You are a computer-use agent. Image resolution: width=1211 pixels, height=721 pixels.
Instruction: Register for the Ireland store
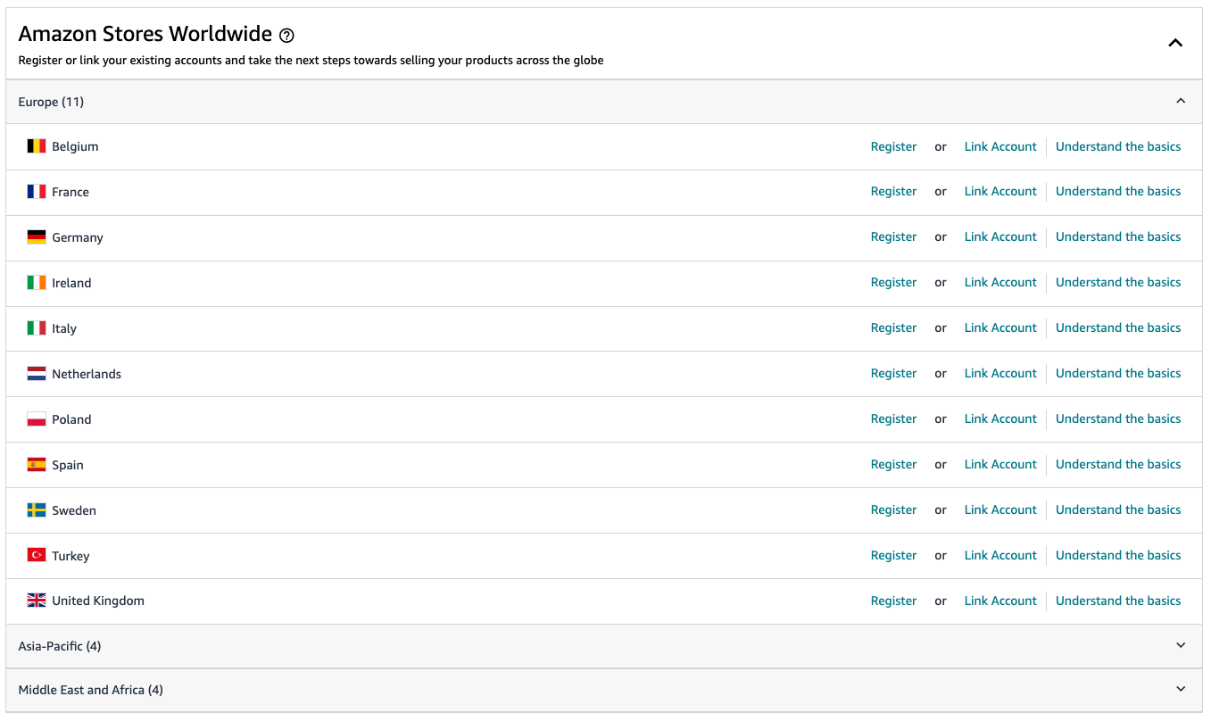coord(893,282)
